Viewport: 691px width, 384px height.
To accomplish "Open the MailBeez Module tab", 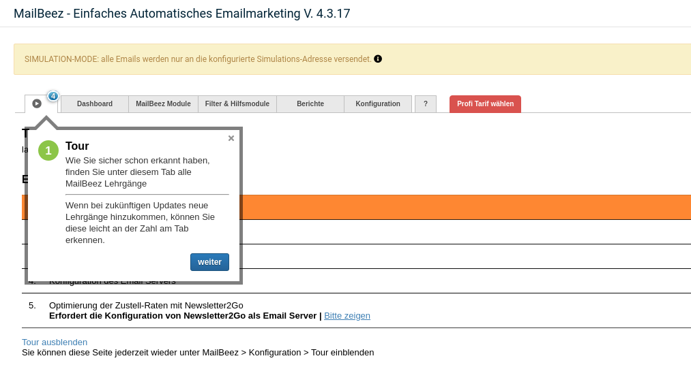I will [163, 104].
